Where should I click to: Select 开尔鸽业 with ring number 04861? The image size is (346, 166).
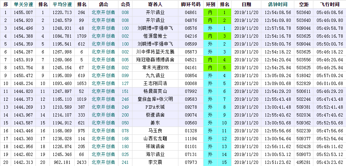155,13
